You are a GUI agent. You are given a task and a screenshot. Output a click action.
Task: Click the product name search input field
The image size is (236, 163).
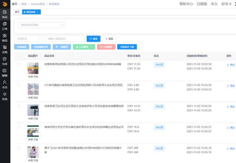(65, 39)
